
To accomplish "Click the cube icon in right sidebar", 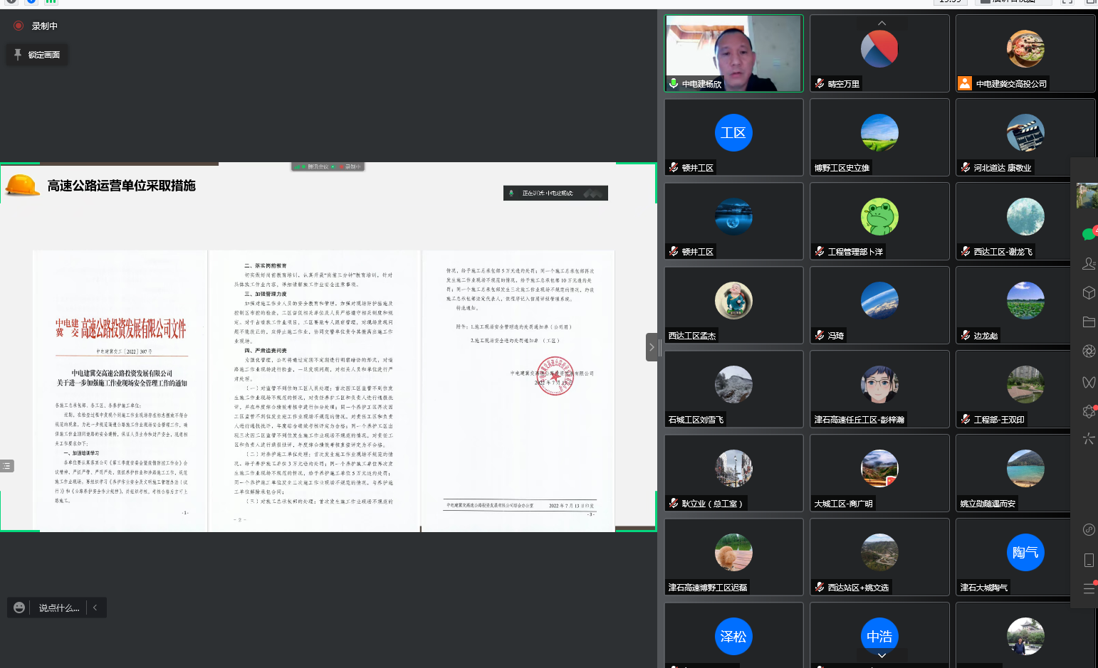I will (x=1088, y=292).
